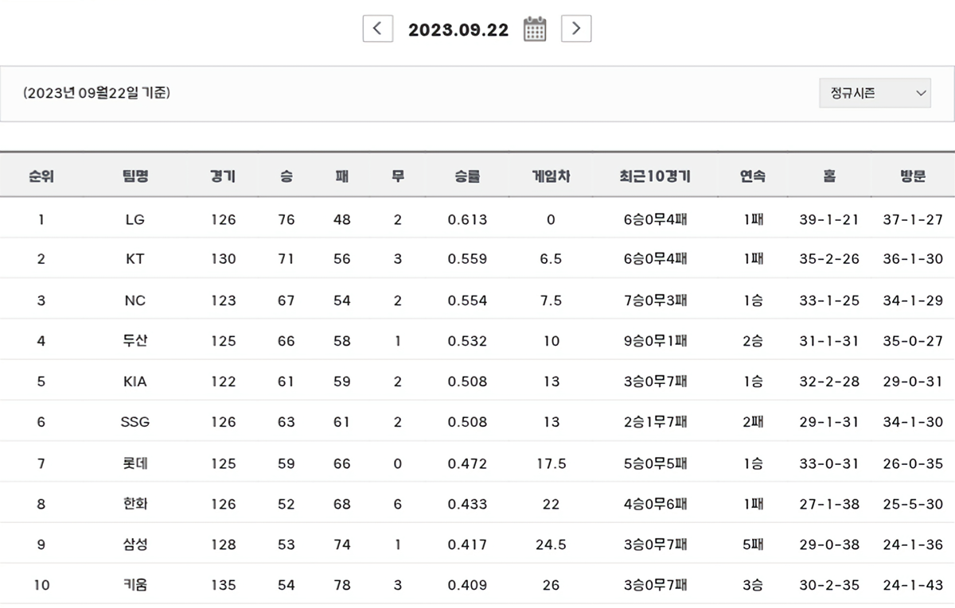Click KT win rate 0.559
This screenshot has height=608, width=955.
[467, 259]
